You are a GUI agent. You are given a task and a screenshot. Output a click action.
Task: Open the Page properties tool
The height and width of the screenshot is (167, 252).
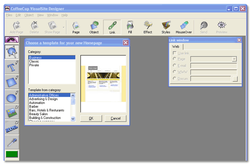coord(76,27)
